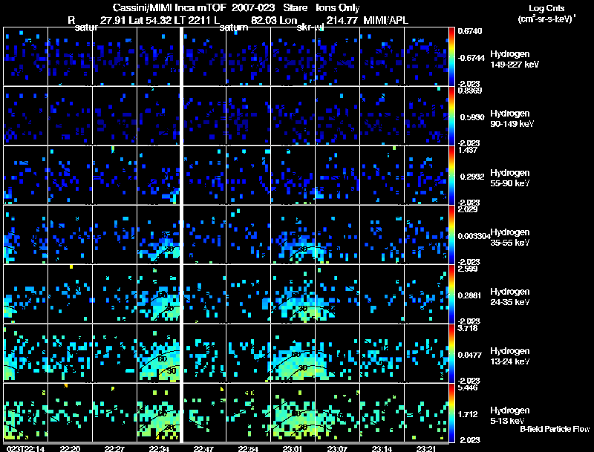Open the 13-24 keV panel at 22:34
Image resolution: width=594 pixels, height=452 pixels.
point(158,353)
